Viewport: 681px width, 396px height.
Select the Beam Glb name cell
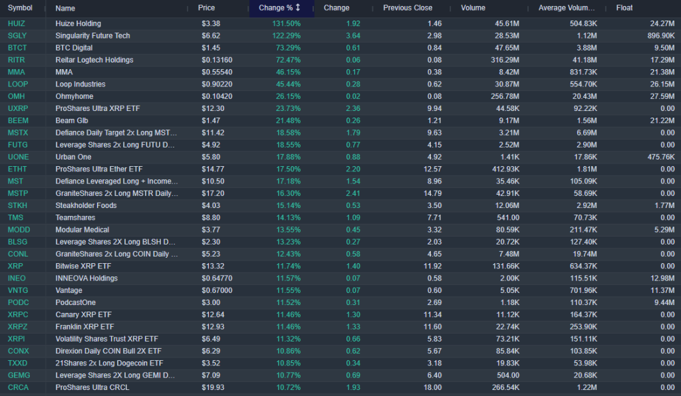72,120
